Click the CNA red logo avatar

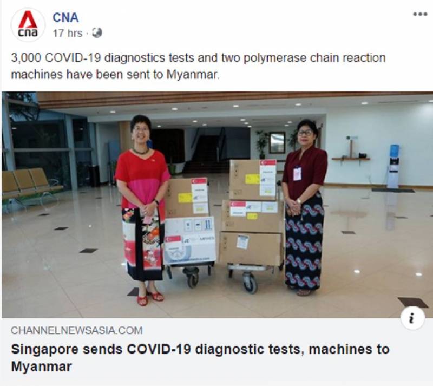[x=28, y=24]
